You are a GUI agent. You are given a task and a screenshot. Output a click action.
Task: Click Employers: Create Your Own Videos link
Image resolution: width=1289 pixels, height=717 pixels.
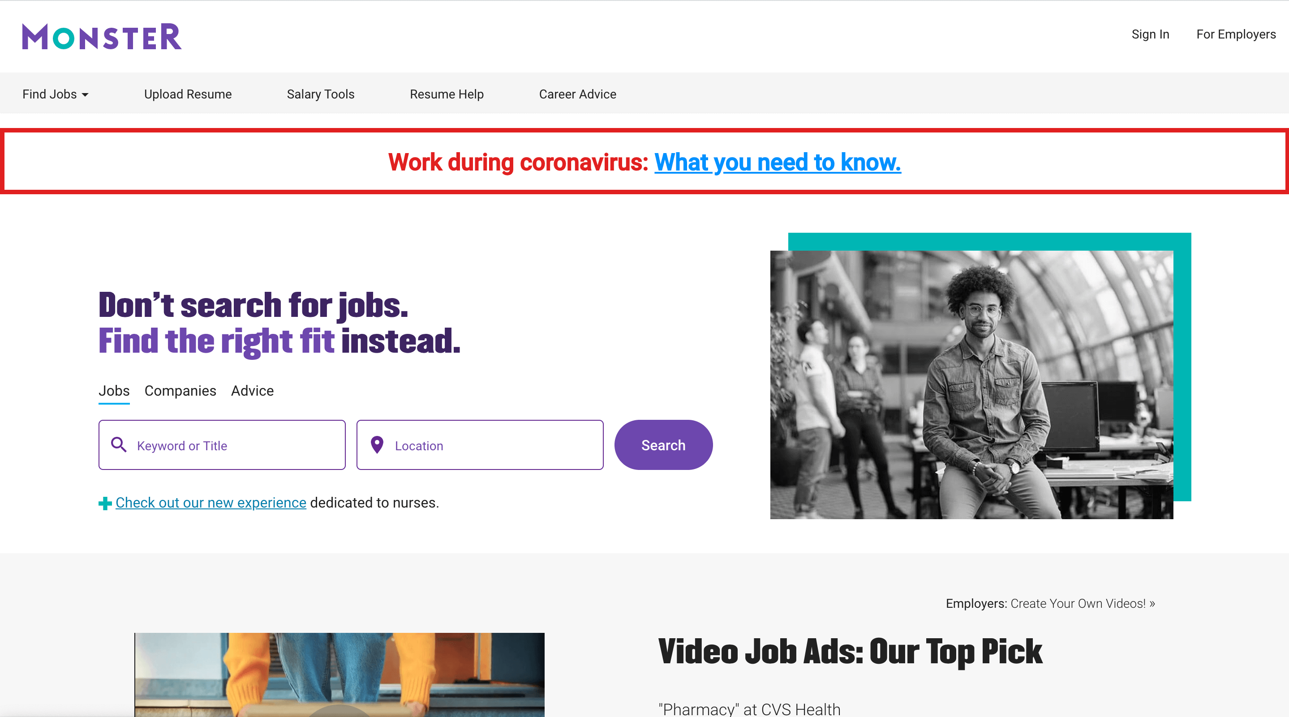click(x=1050, y=603)
